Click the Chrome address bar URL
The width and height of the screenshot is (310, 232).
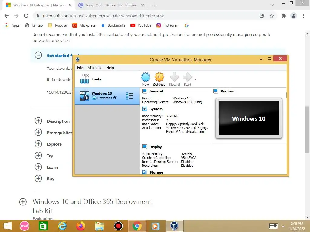(104, 16)
